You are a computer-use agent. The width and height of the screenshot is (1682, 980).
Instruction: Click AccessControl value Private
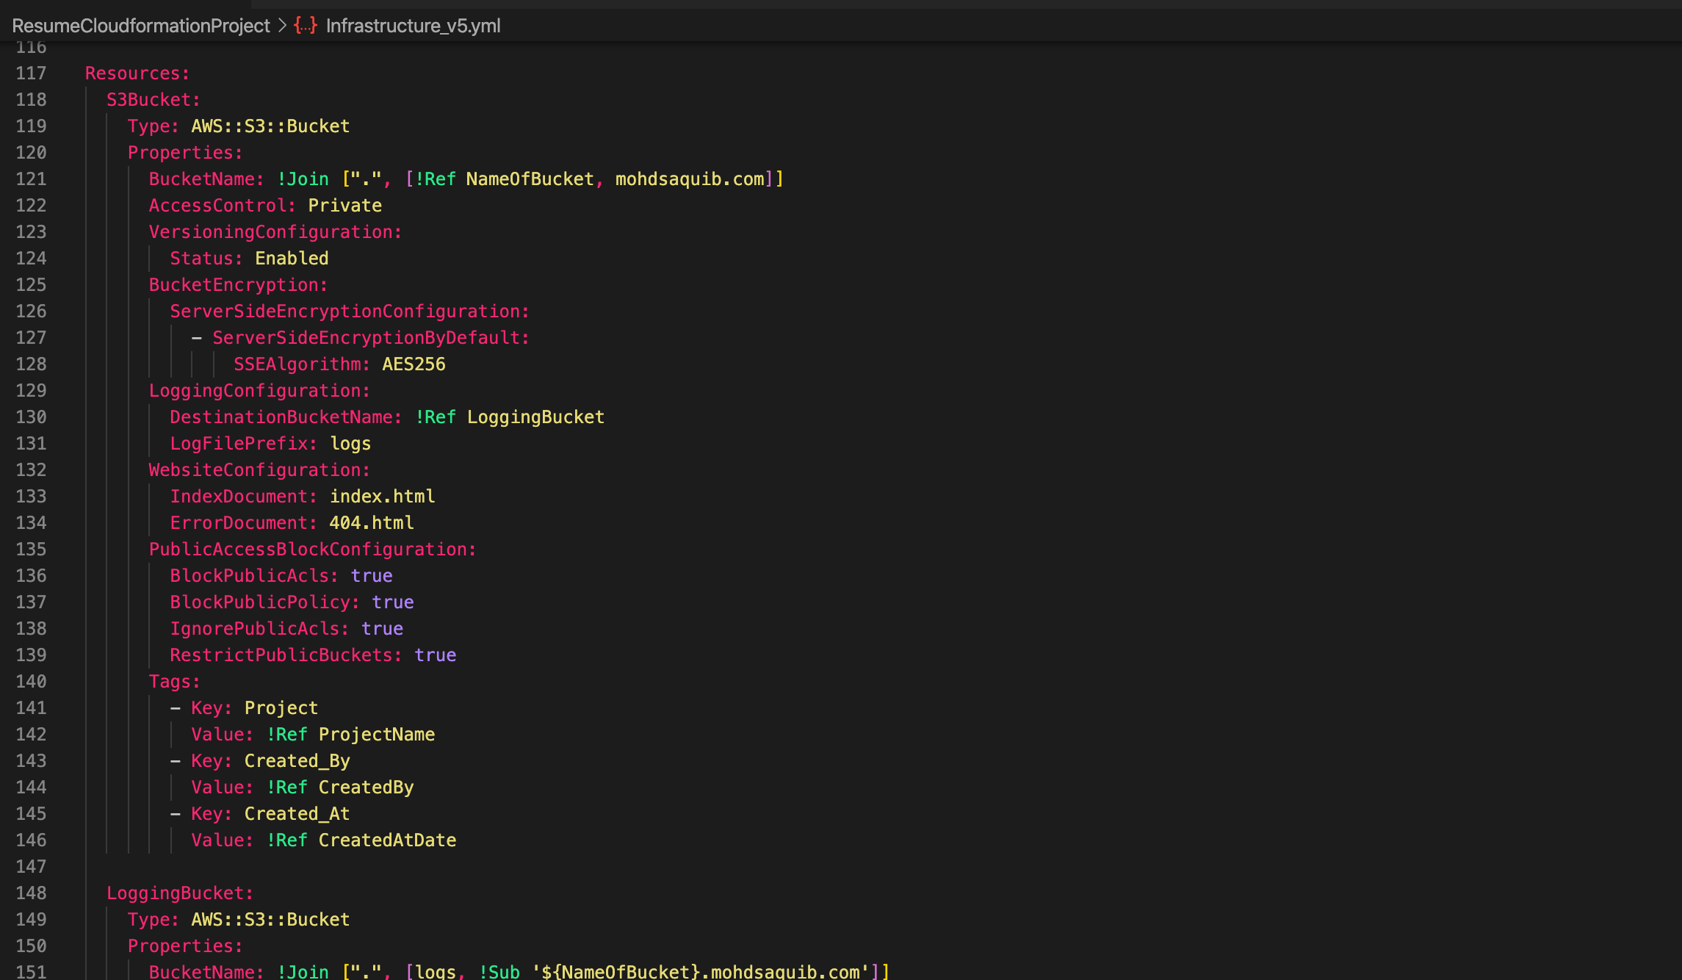pyautogui.click(x=344, y=206)
